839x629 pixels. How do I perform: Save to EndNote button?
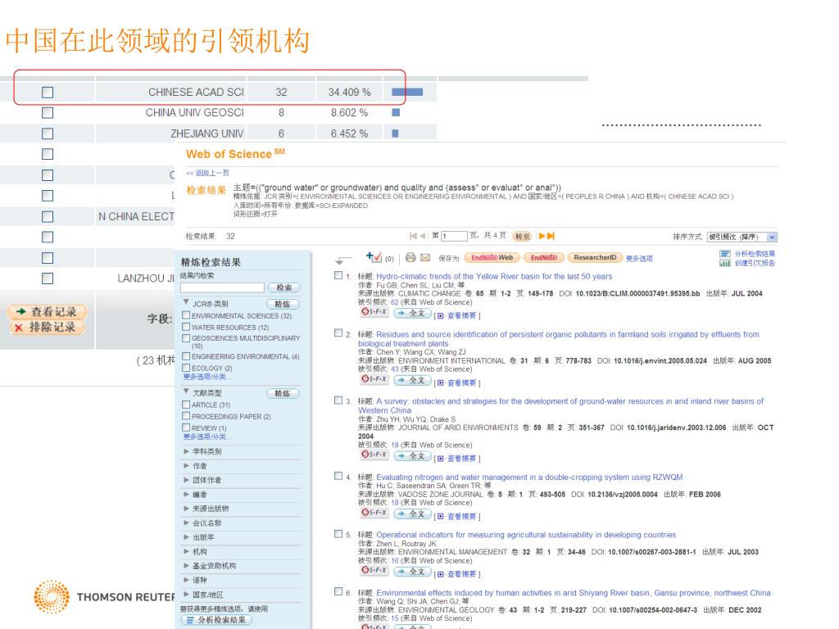544,258
